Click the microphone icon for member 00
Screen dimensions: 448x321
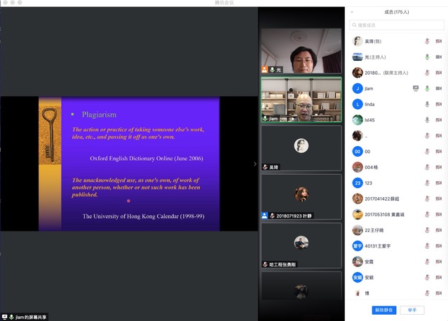427,152
